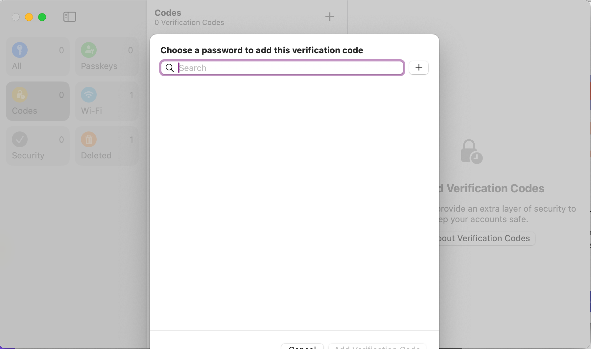This screenshot has height=349, width=591.
Task: Click the Codes lock icon
Action: 20,95
